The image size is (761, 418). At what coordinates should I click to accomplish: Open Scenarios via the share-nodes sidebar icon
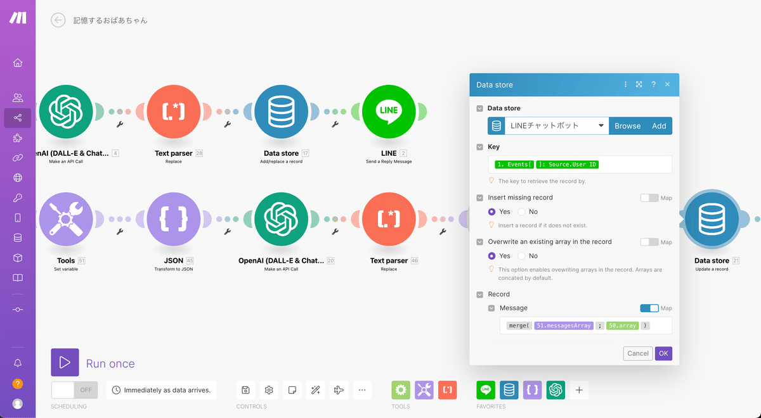coord(18,118)
